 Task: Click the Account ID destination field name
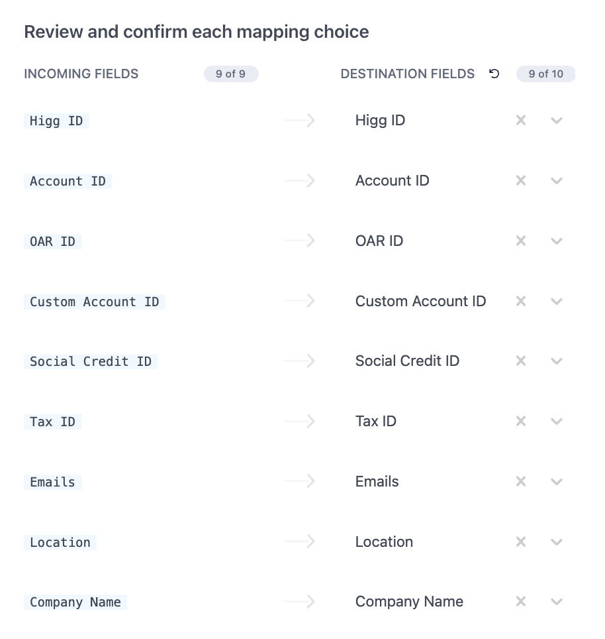point(393,180)
